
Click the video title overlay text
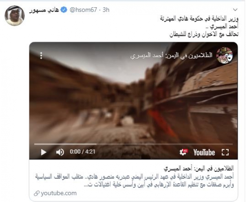pyautogui.click(x=171, y=56)
